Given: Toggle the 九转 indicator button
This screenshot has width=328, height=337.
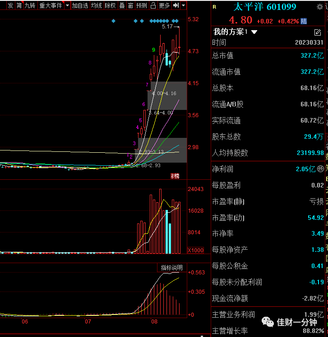Looking at the screenshot, I should click(x=30, y=5).
